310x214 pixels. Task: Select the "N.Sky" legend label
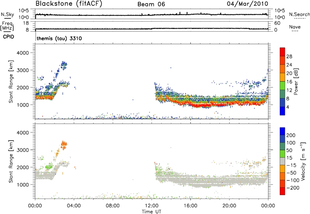(x=7, y=14)
